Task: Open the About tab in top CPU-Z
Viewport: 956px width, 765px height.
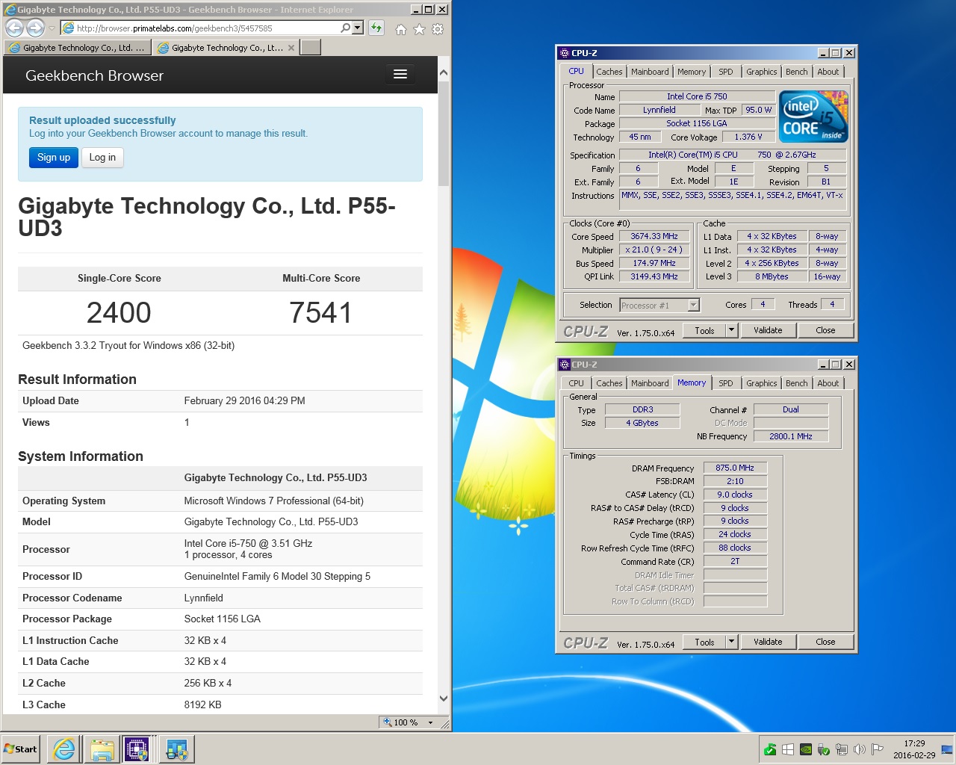Action: click(828, 72)
